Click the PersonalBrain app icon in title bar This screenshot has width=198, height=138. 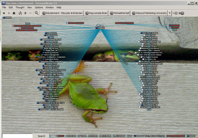pyautogui.click(x=3, y=2)
